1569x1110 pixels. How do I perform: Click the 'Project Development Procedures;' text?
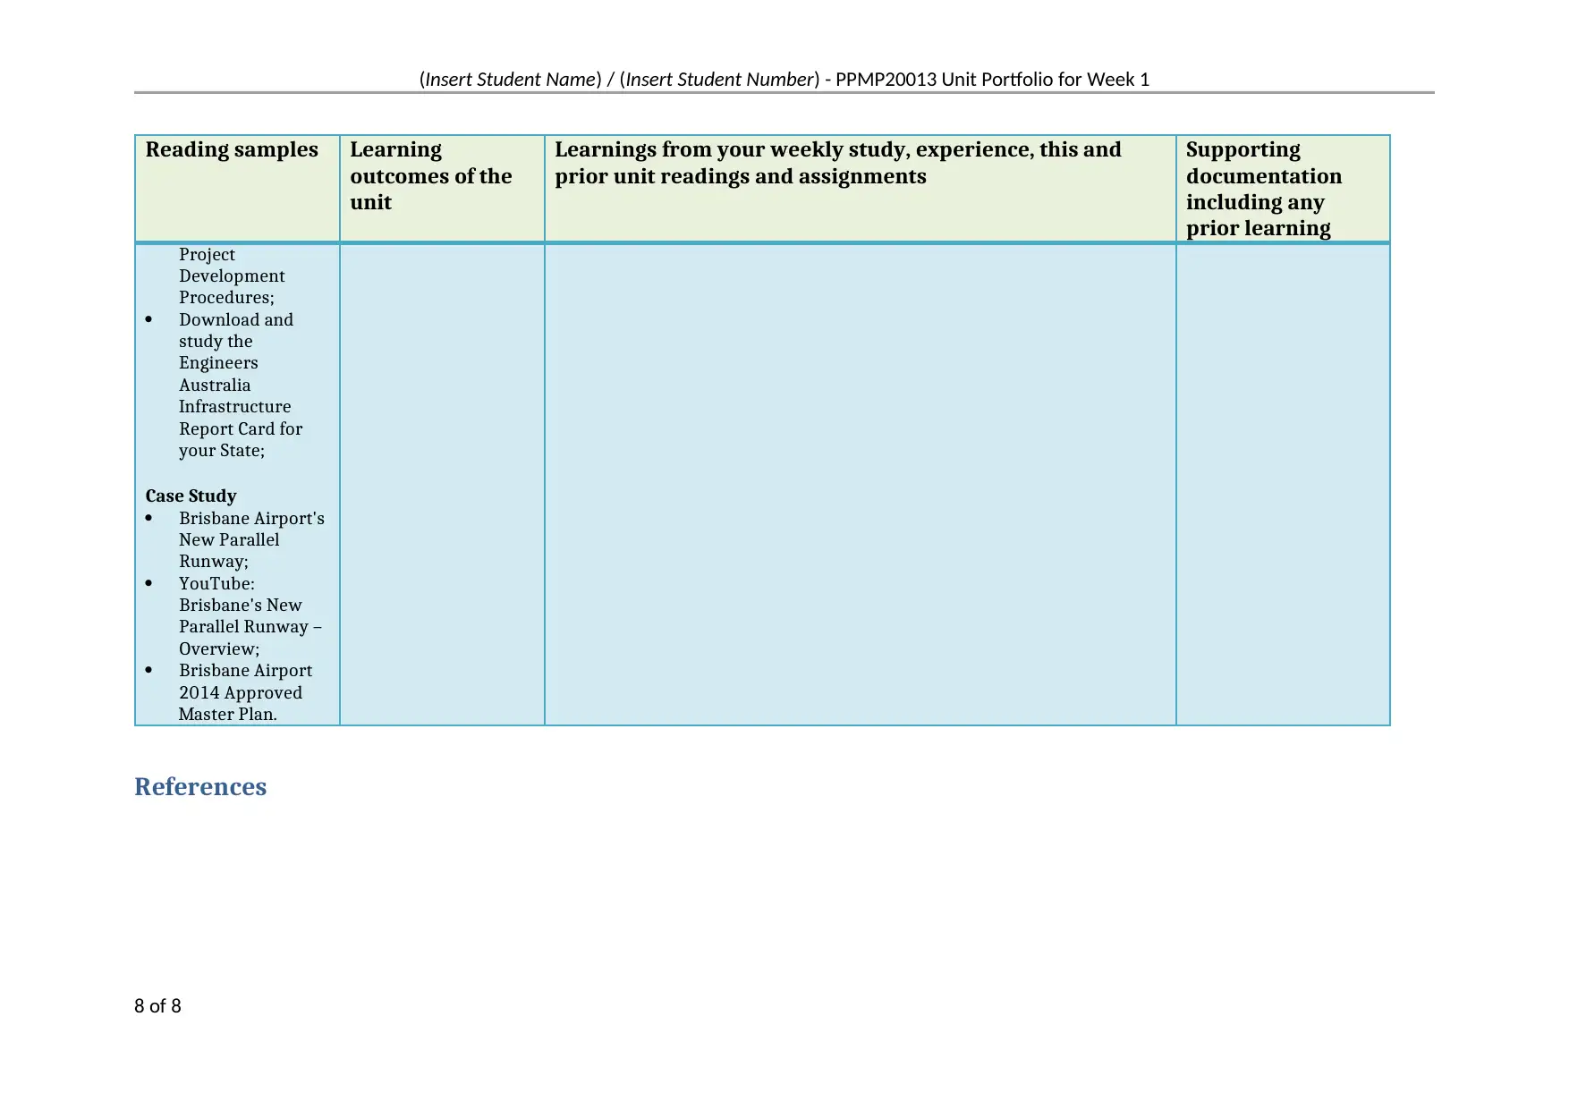(x=232, y=275)
